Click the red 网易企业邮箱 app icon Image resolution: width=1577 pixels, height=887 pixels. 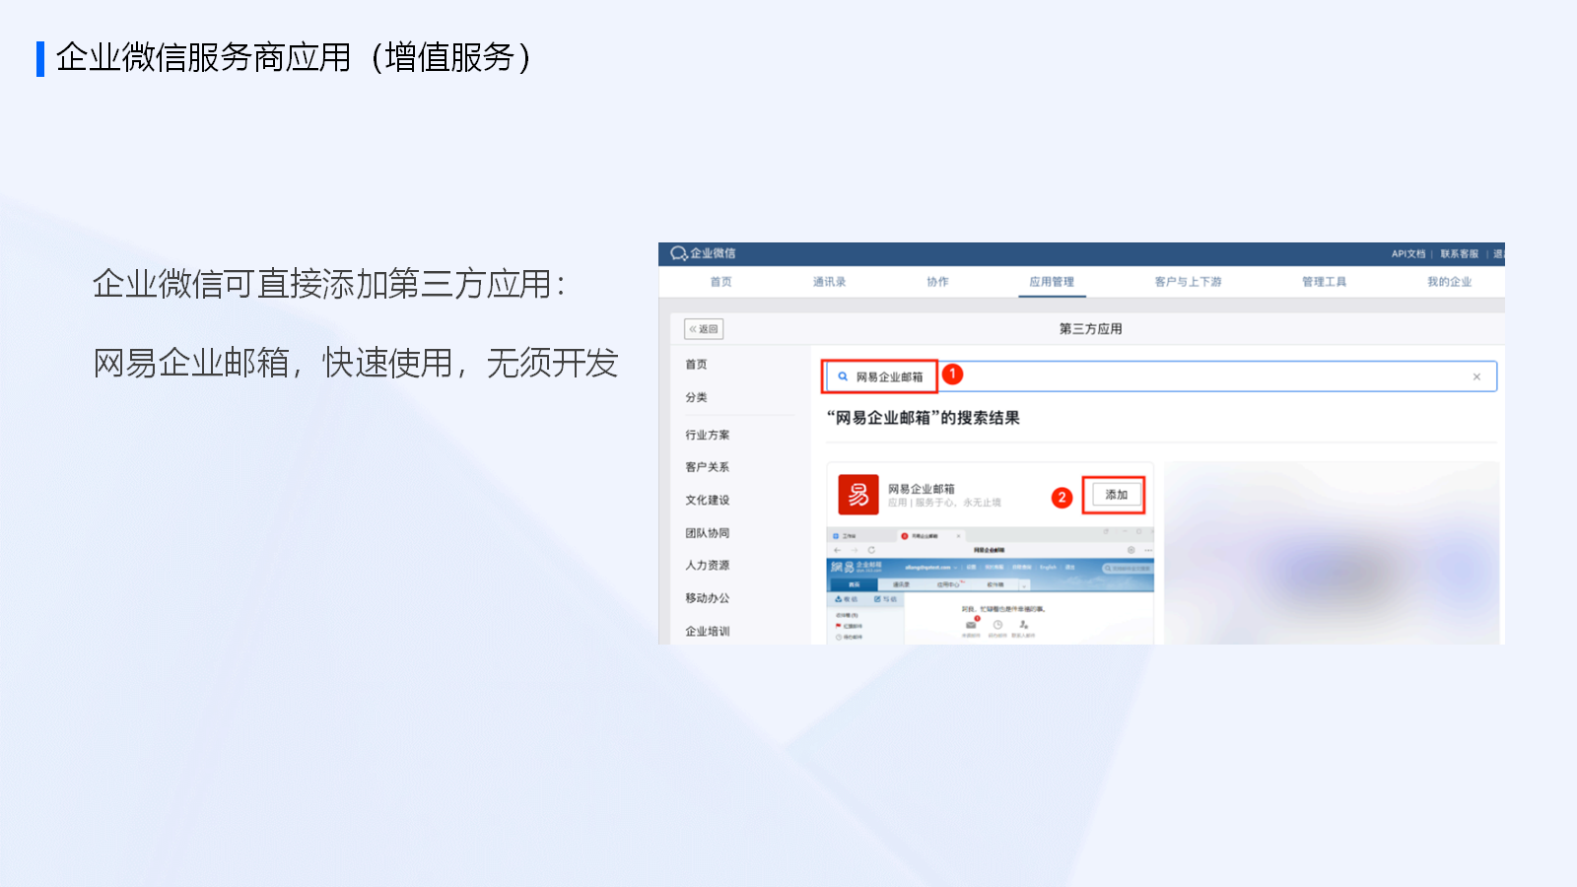point(858,495)
